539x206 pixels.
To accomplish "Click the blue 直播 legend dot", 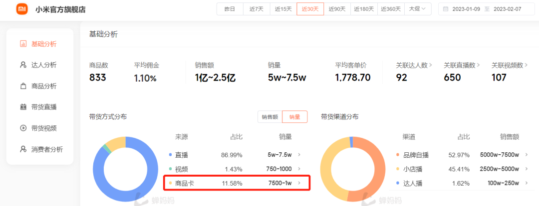I will pos(170,155).
